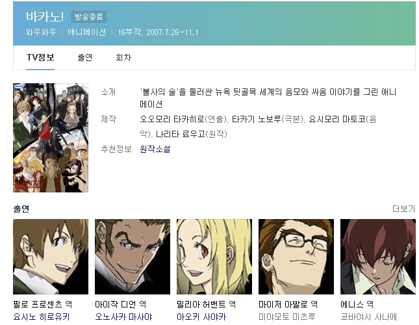This screenshot has height=325, width=419.
Task: Select the 밀리아 허밴트 character thumbnail
Action: pyautogui.click(x=214, y=257)
